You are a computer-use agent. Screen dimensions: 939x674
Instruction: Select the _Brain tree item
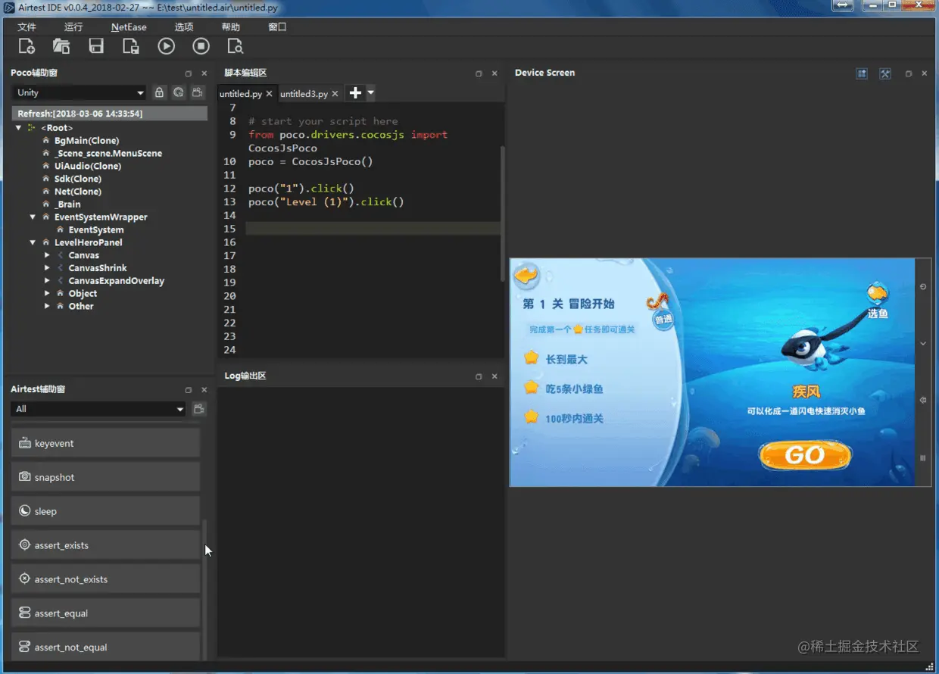pos(67,204)
